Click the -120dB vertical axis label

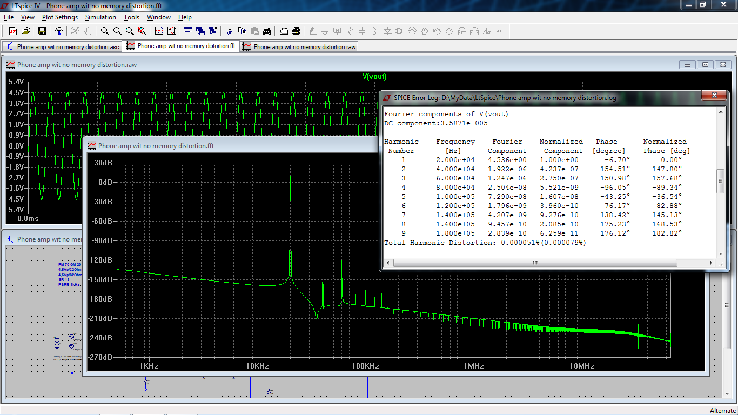point(100,260)
